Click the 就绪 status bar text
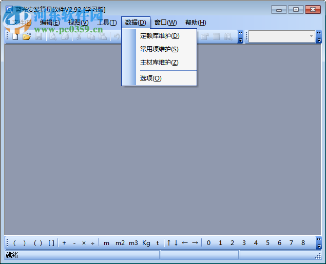326x264 pixels. point(12,255)
